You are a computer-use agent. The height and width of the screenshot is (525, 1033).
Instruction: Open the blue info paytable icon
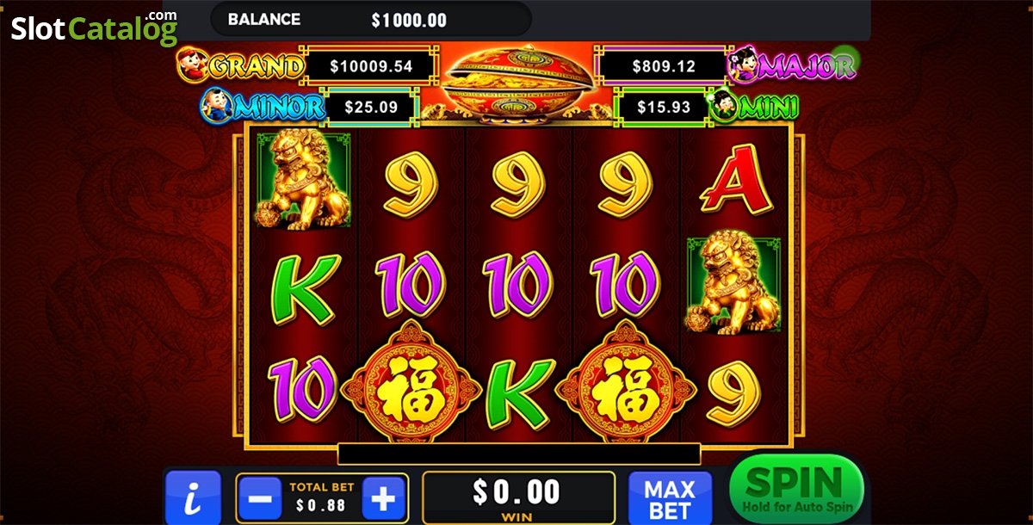[x=193, y=497]
